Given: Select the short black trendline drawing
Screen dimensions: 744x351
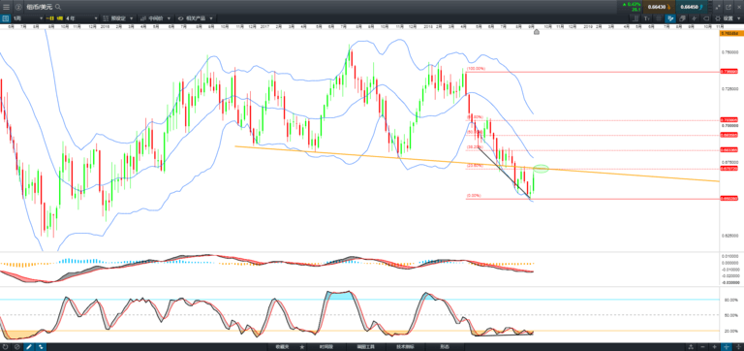Looking at the screenshot, I should 504,174.
